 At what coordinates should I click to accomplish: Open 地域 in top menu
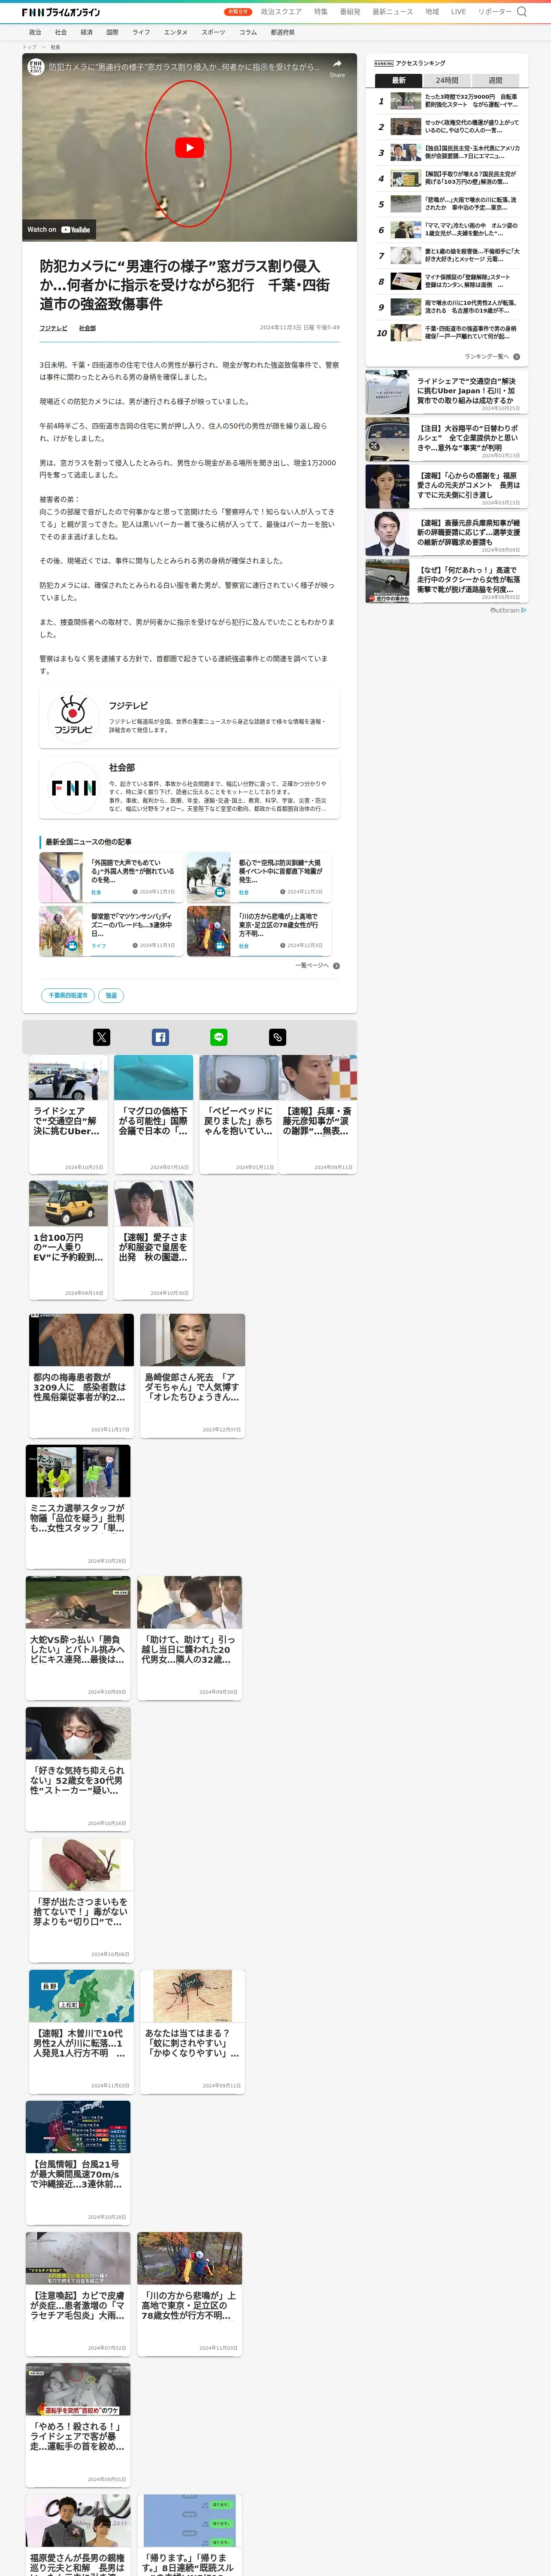(x=432, y=12)
